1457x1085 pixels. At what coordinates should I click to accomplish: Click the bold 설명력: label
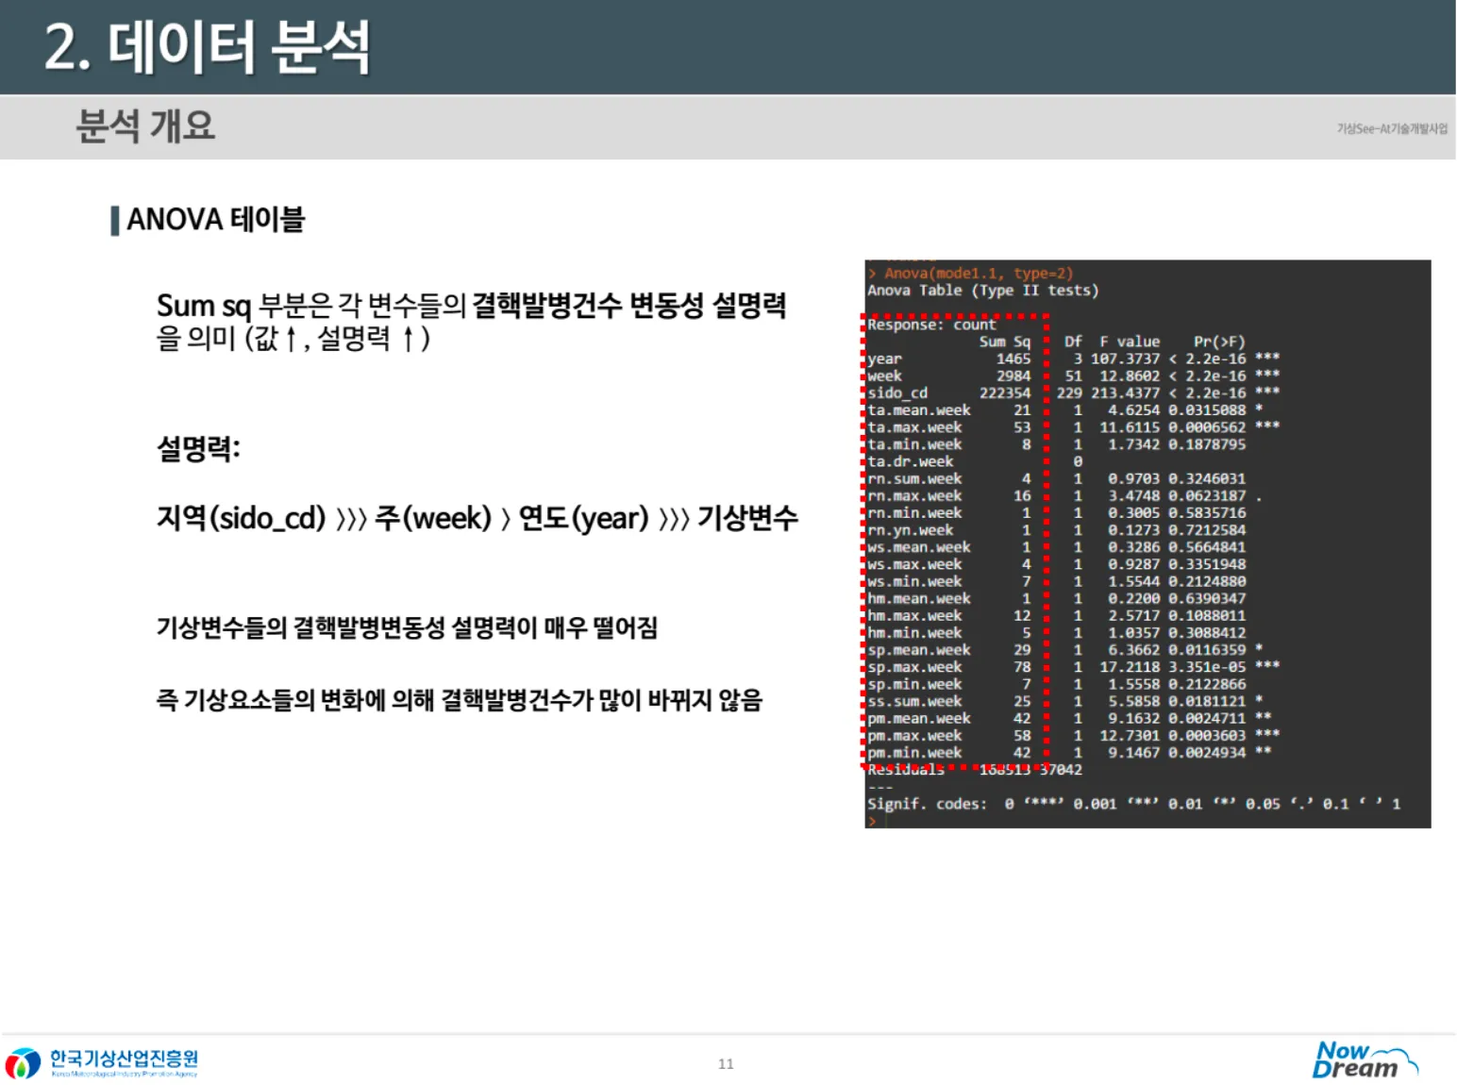coord(198,448)
